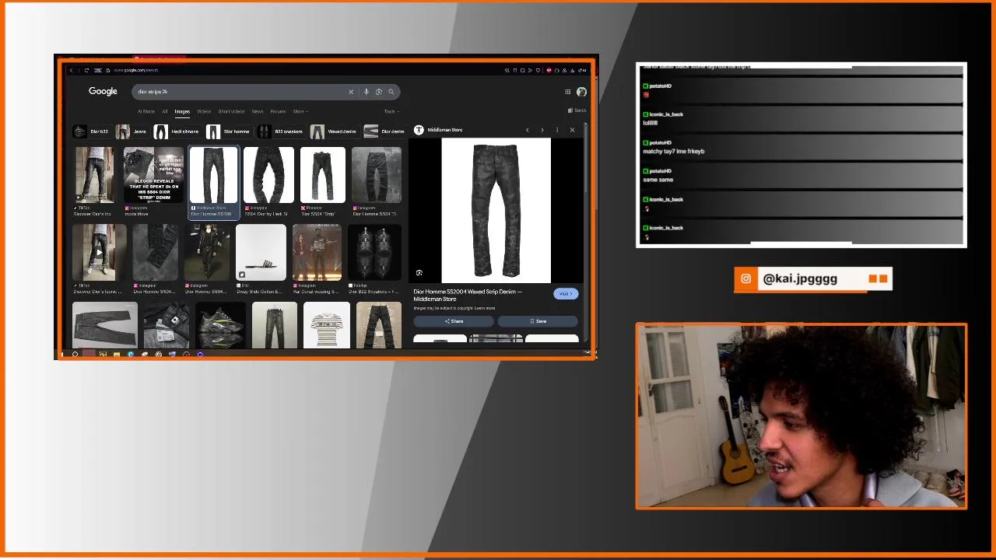
Task: Open the striped Dior t-shirt thumbnail
Action: (327, 325)
